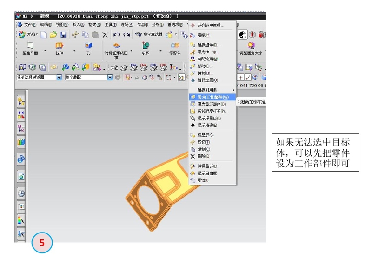Select the Datum Plane (基准平面) tool
Viewport: 372px width, 279px height.
30,47
